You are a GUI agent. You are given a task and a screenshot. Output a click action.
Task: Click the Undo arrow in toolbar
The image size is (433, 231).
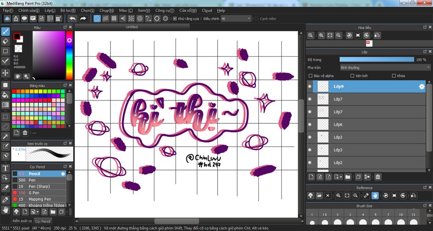73,19
